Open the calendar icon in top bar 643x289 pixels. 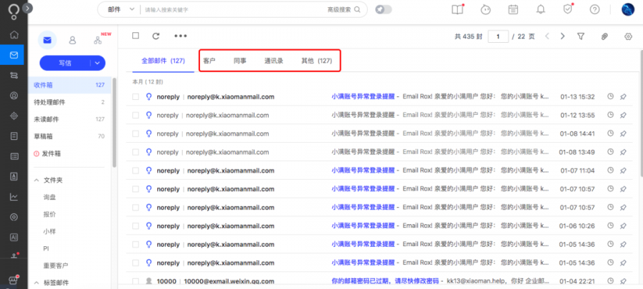click(513, 9)
